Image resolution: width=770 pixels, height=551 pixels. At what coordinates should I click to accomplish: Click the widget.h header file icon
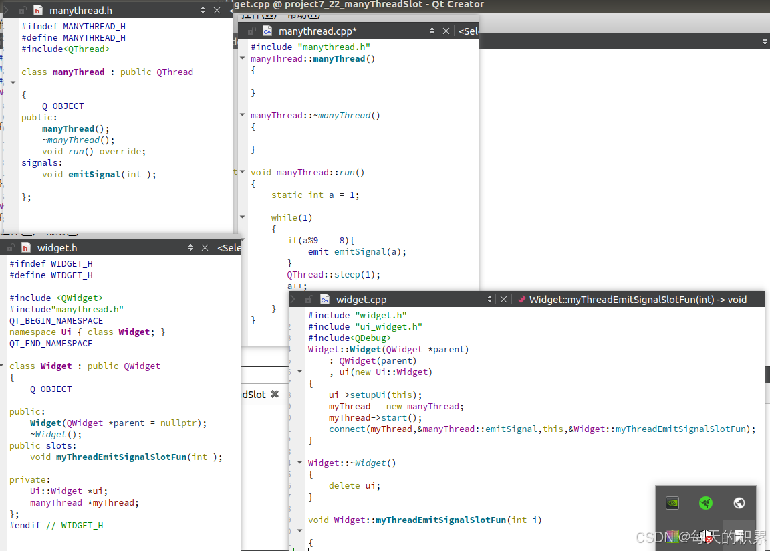pyautogui.click(x=26, y=248)
